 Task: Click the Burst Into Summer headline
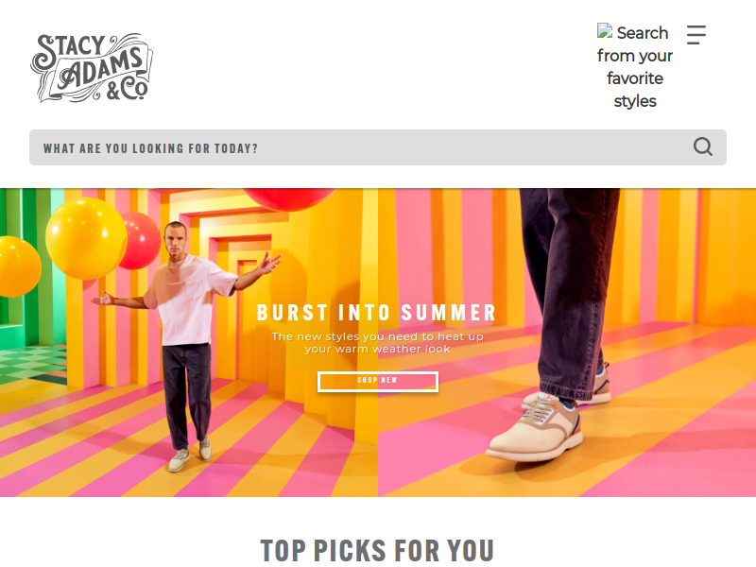pos(376,313)
